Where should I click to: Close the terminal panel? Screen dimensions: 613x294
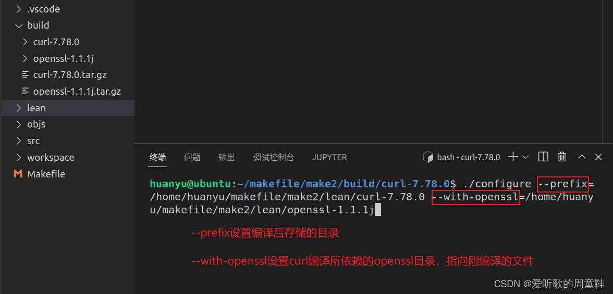click(x=598, y=157)
